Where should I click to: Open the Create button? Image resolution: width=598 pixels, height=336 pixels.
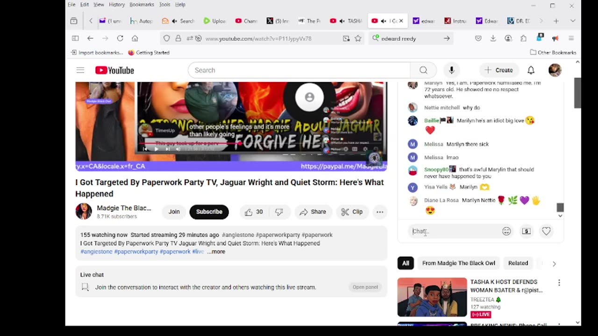[x=498, y=70]
